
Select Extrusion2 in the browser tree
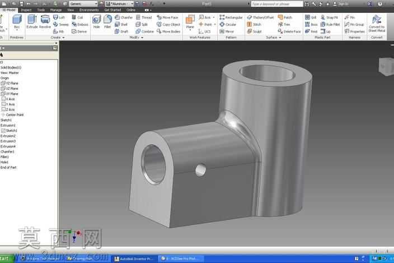click(x=8, y=136)
